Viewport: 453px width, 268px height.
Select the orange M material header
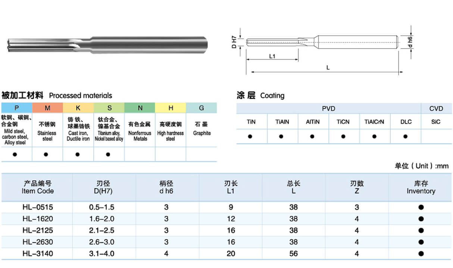(47, 108)
